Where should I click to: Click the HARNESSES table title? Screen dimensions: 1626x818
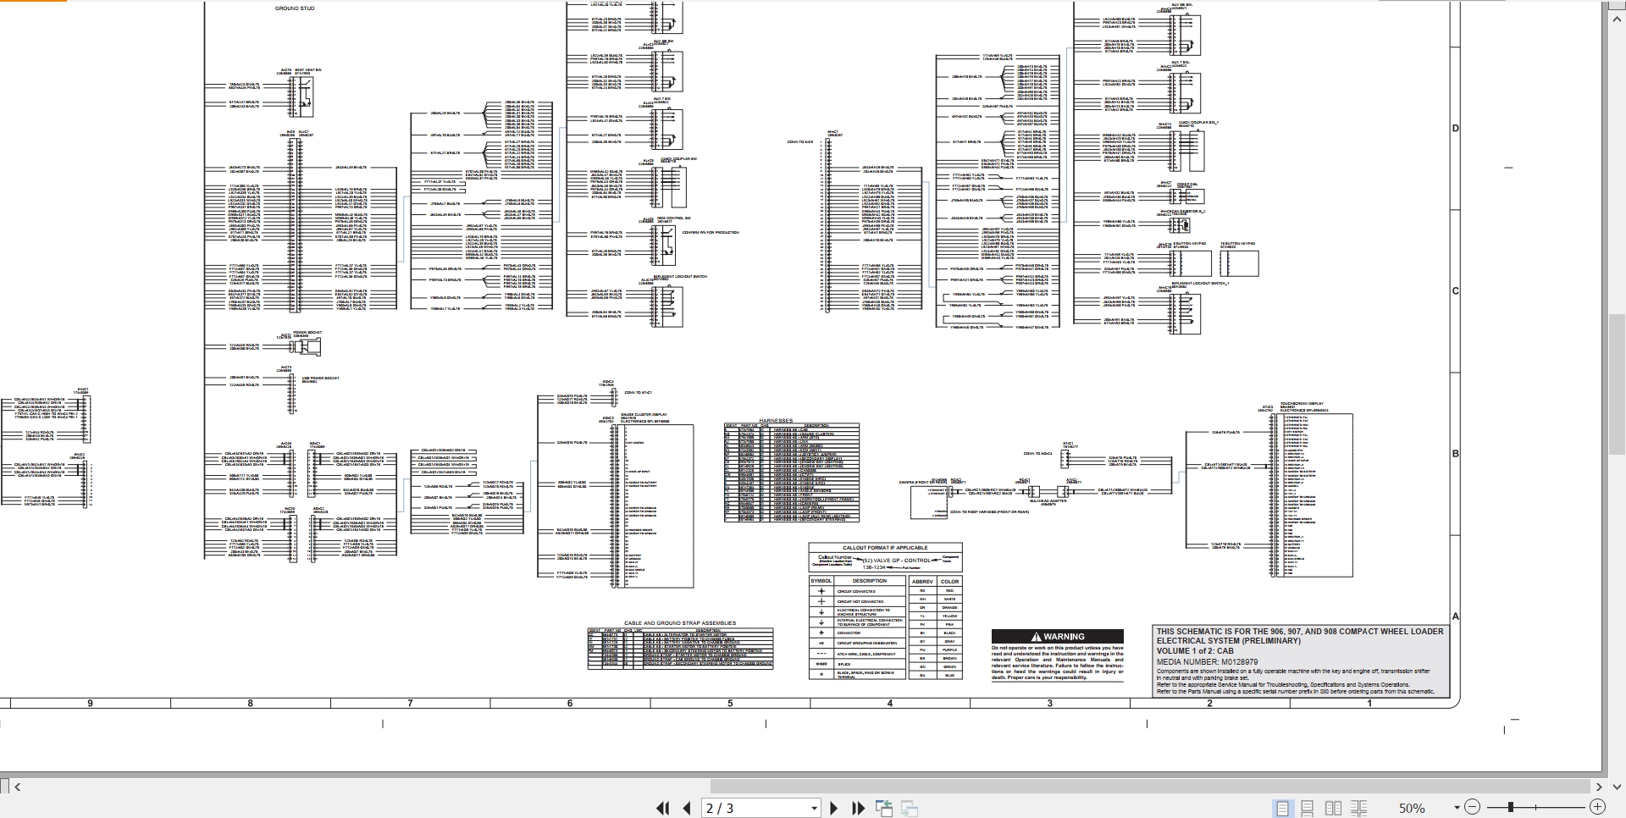776,421
